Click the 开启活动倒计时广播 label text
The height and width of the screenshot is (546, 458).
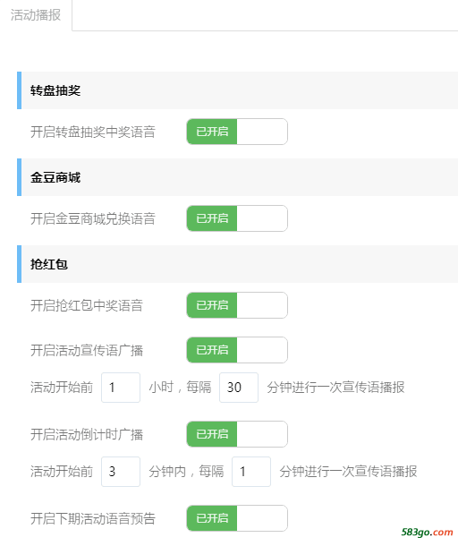pos(87,435)
